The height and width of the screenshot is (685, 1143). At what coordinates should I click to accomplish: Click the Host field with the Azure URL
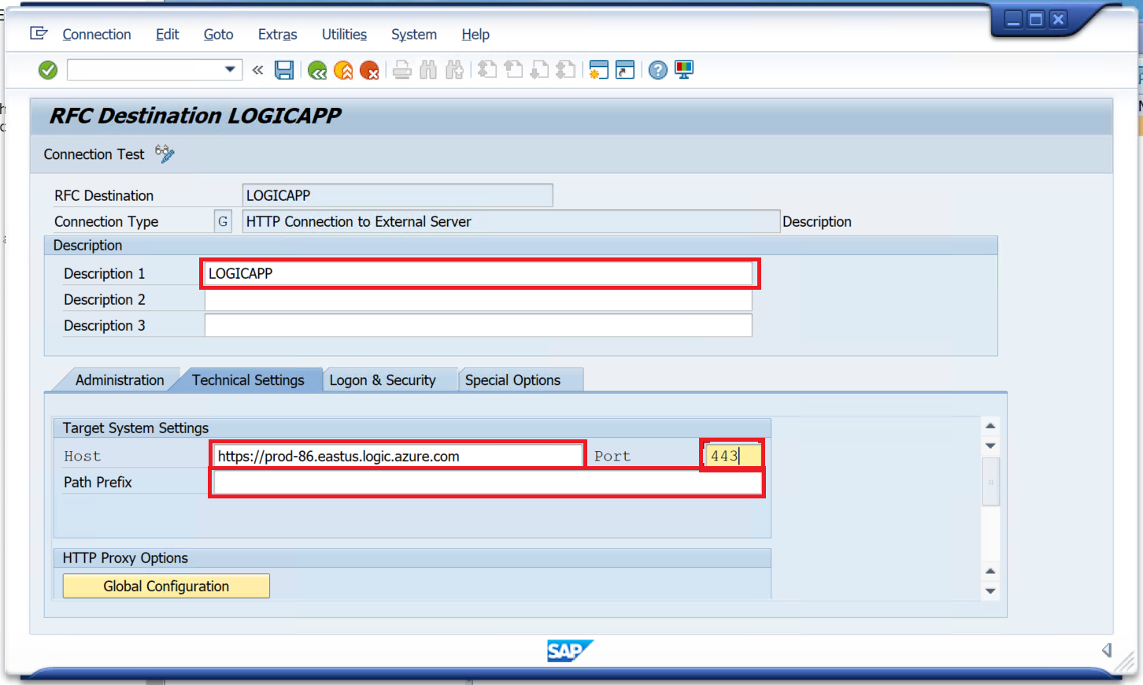[398, 456]
